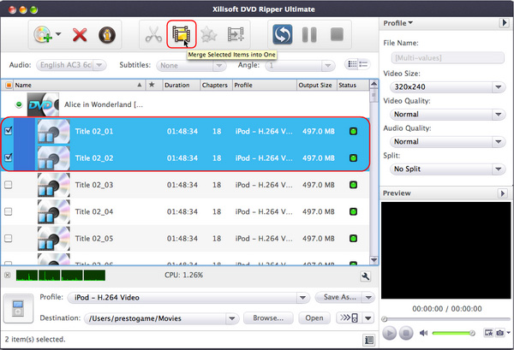Play the preview video
The width and height of the screenshot is (514, 350).
389,333
